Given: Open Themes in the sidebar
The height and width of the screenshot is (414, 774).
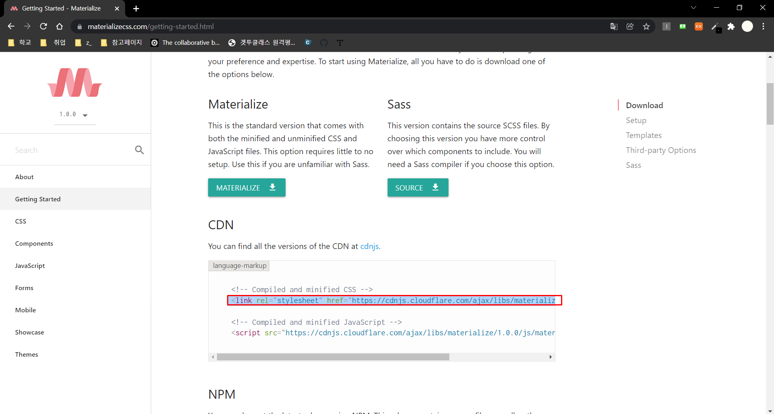Looking at the screenshot, I should [75, 354].
